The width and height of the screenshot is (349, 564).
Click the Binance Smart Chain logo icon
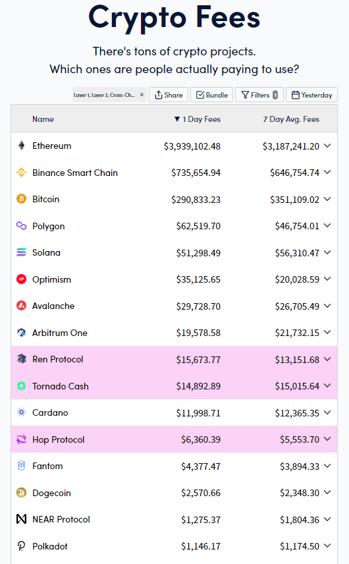[x=22, y=173]
